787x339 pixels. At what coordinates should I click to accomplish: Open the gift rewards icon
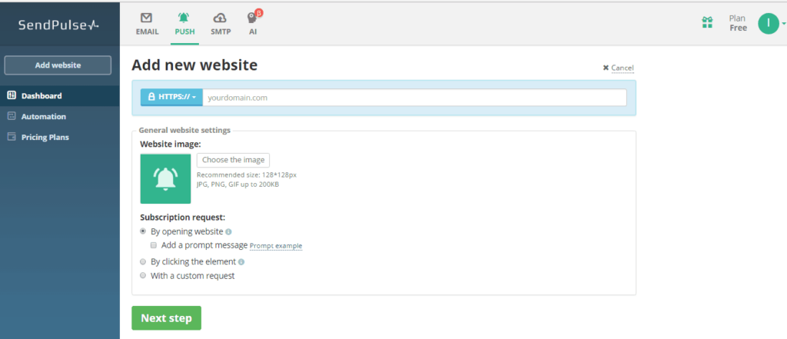(x=707, y=22)
